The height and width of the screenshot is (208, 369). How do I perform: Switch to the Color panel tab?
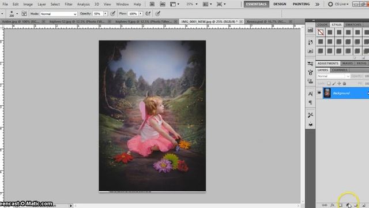click(322, 24)
